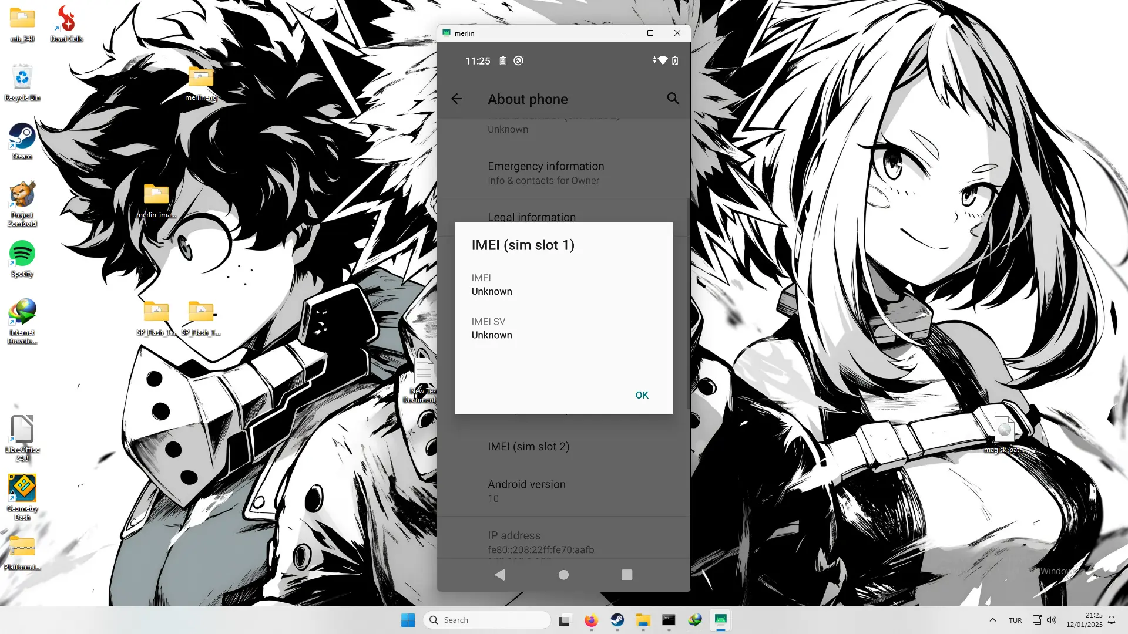Image resolution: width=1128 pixels, height=634 pixels.
Task: Select the Platform-t... folder on desktop
Action: [x=22, y=552]
